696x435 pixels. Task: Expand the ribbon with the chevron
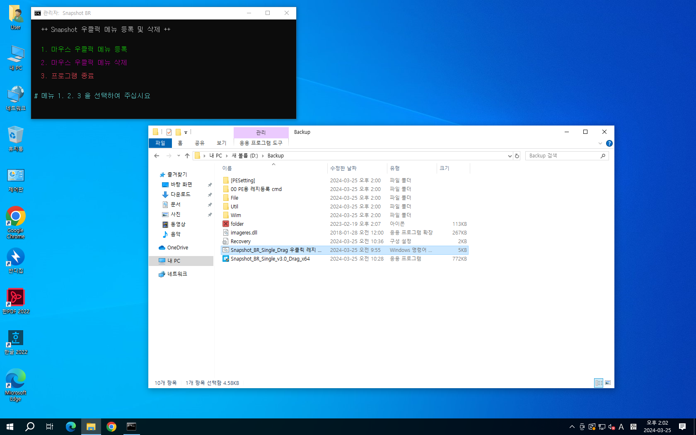[x=600, y=143]
